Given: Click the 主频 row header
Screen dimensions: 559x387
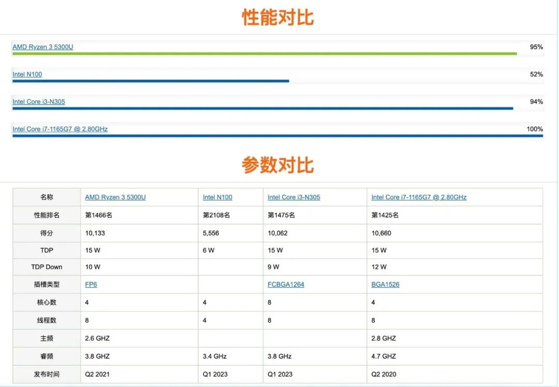Looking at the screenshot, I should coord(47,338).
